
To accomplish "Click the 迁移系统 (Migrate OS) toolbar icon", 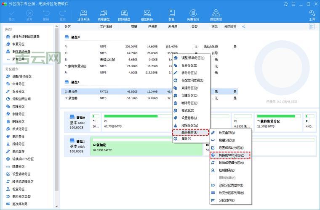I will 83,16.
